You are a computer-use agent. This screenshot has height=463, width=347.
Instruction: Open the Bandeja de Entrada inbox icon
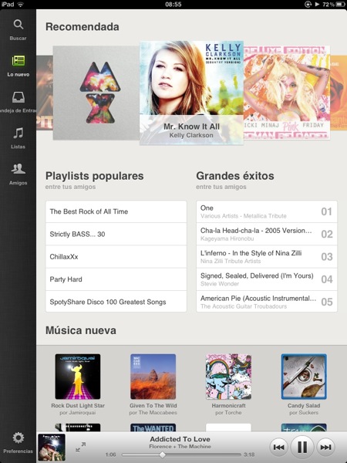[19, 97]
